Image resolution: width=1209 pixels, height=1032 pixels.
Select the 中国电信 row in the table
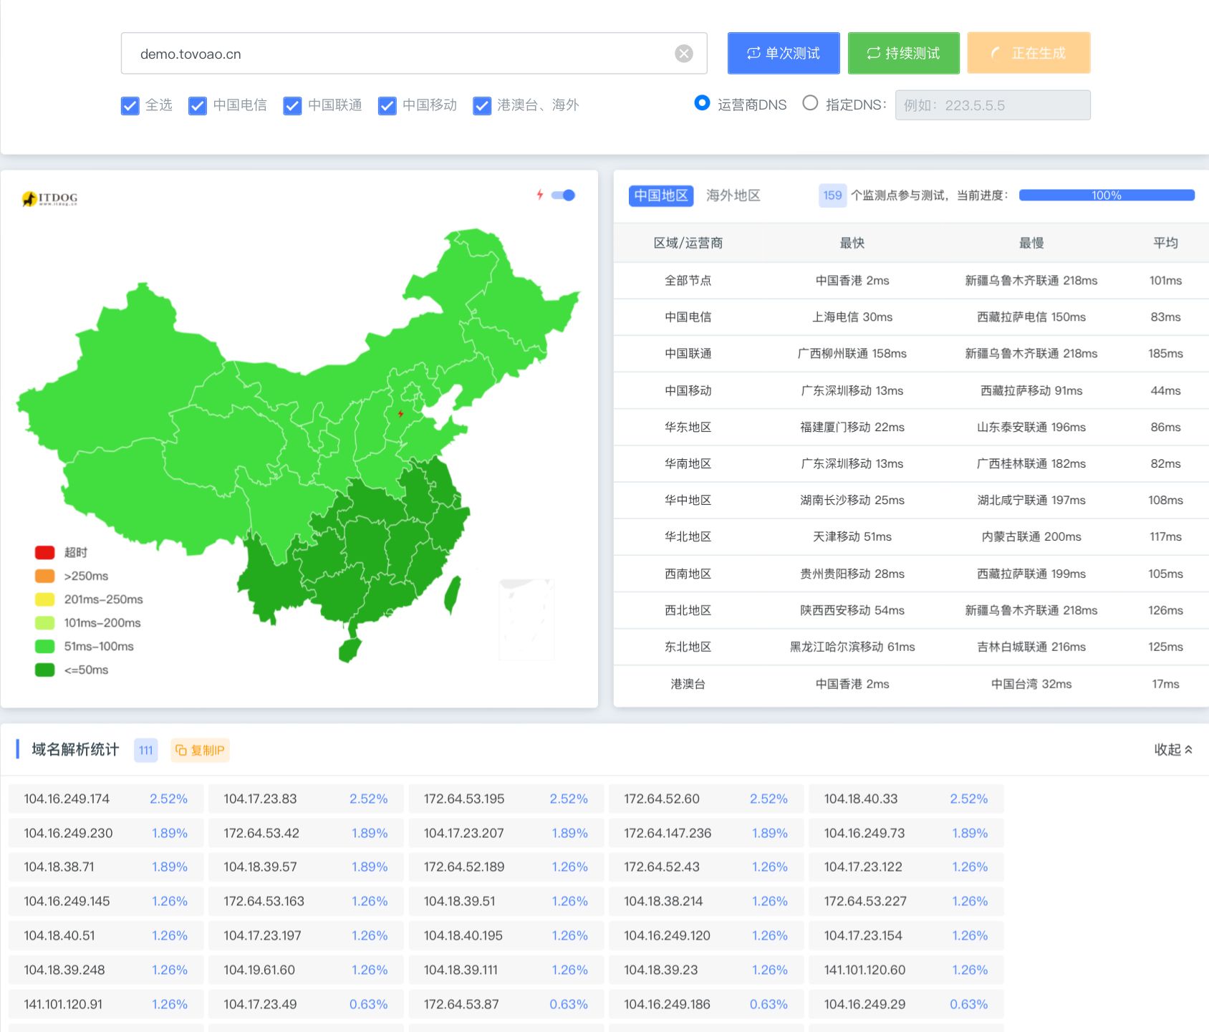point(911,317)
